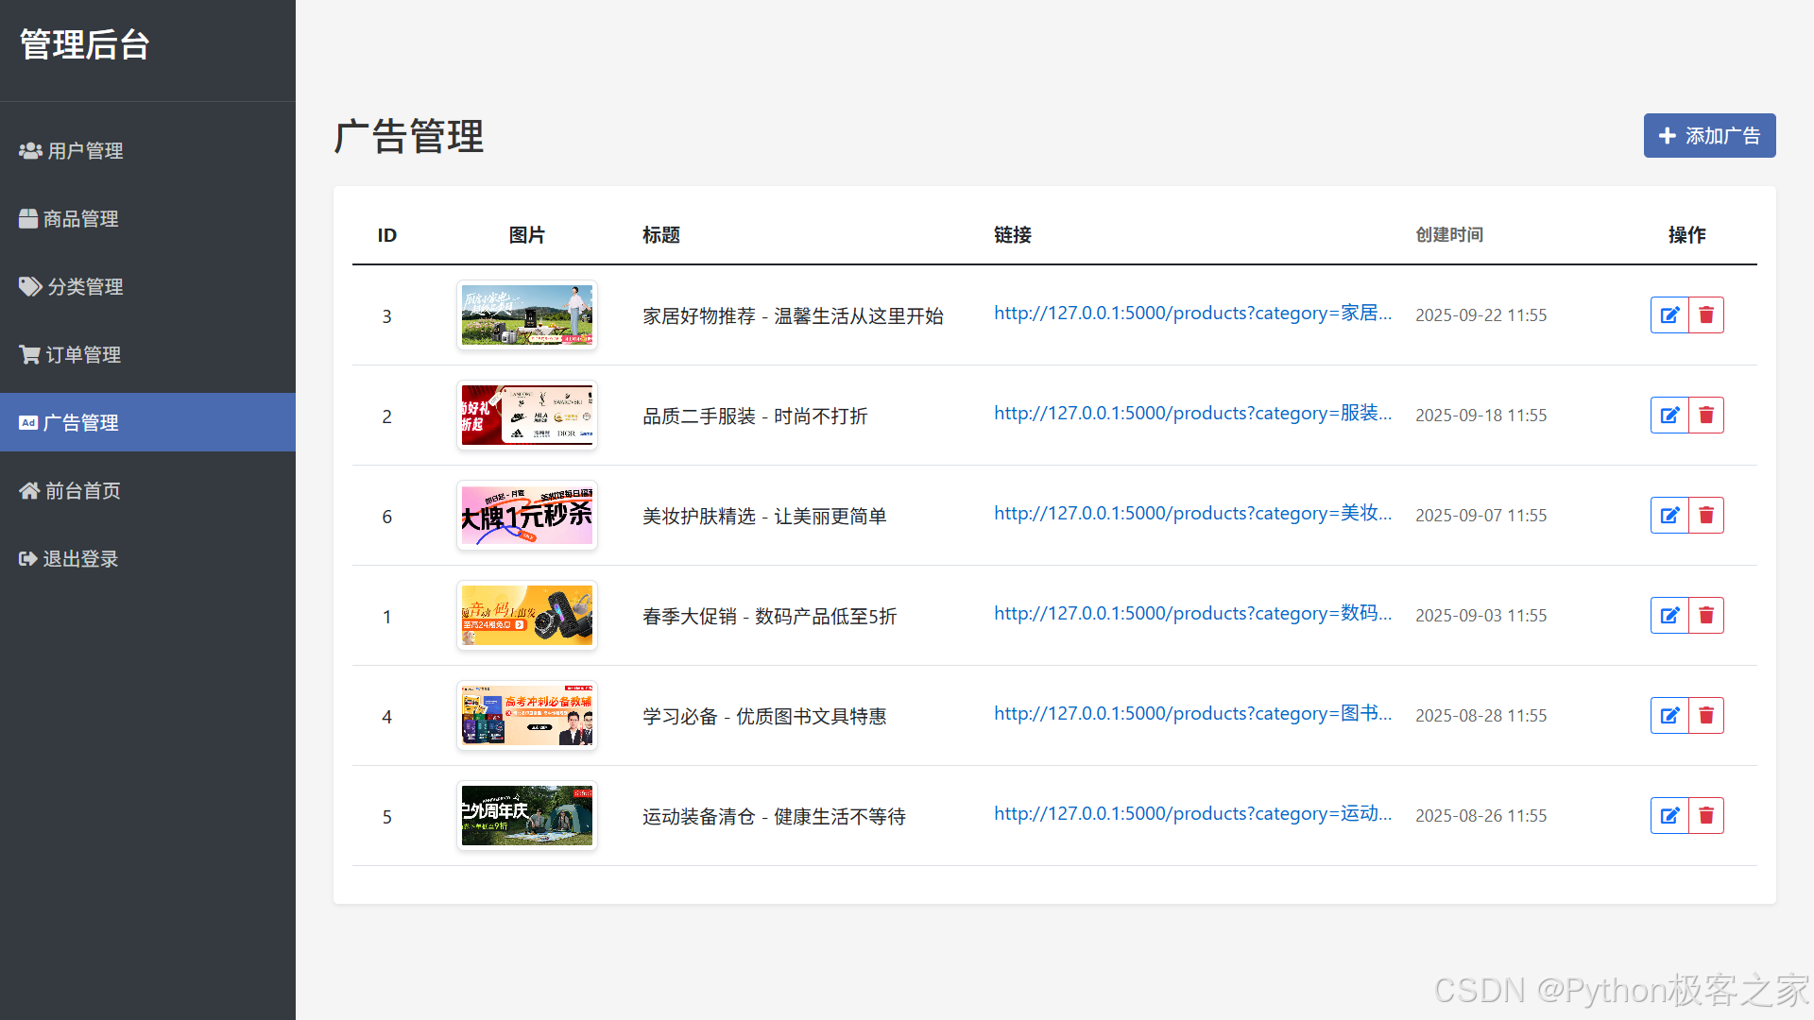The width and height of the screenshot is (1814, 1020).
Task: Delete the ad with ID 2
Action: [1705, 416]
